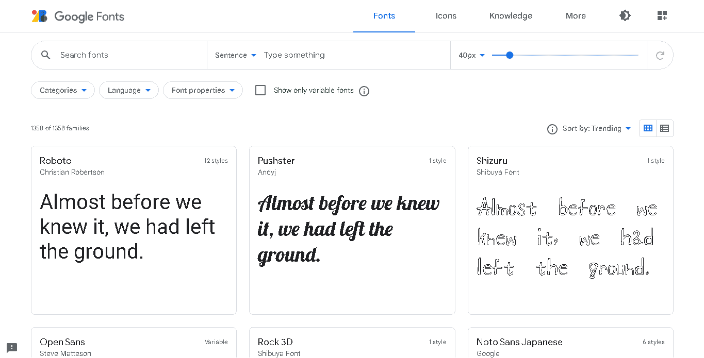The width and height of the screenshot is (704, 358).
Task: Go to the Knowledge tab
Action: [x=511, y=16]
